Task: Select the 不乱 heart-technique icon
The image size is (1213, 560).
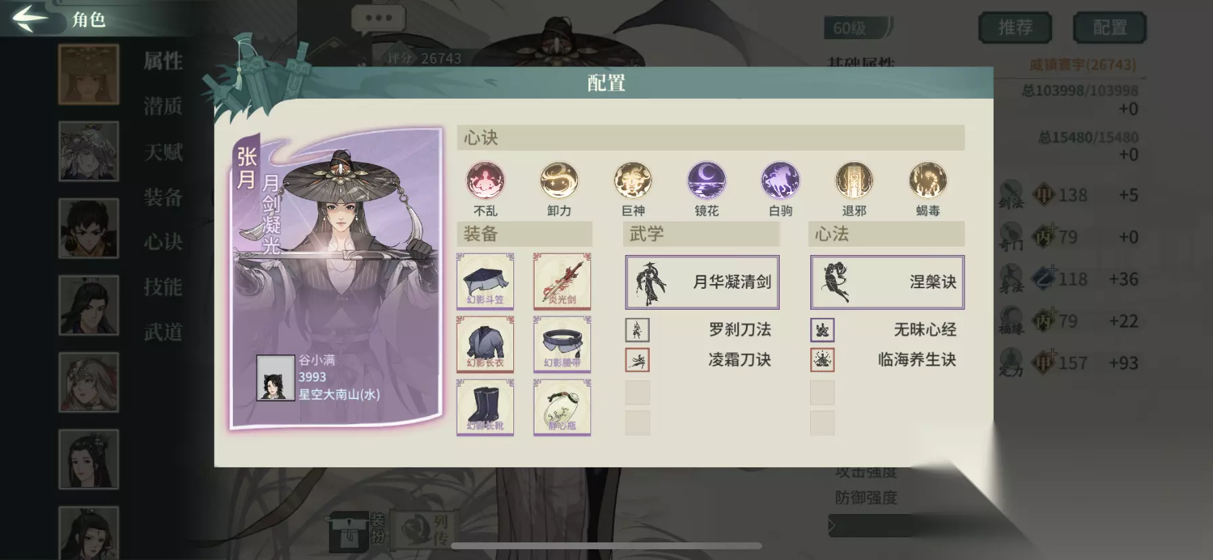Action: pyautogui.click(x=485, y=181)
